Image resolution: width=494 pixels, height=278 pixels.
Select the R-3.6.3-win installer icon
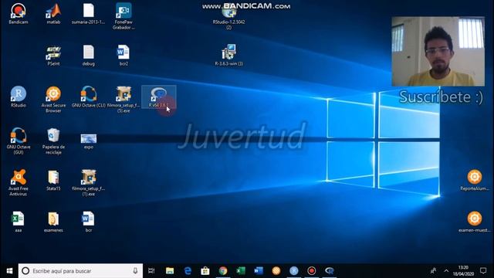[228, 55]
